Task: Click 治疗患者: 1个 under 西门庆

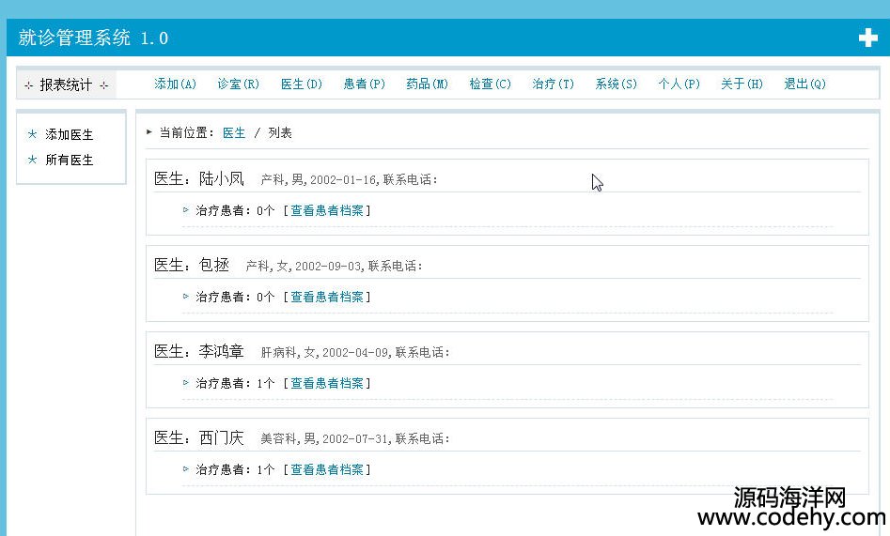Action: pos(235,469)
